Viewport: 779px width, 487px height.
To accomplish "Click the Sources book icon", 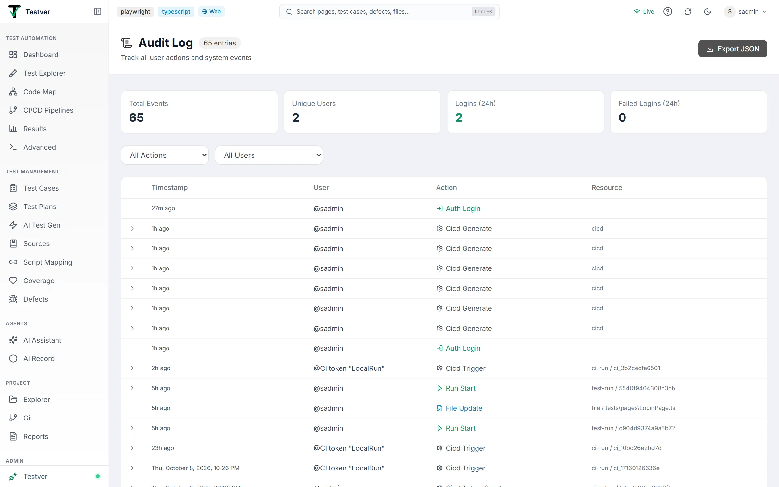I will click(x=13, y=243).
